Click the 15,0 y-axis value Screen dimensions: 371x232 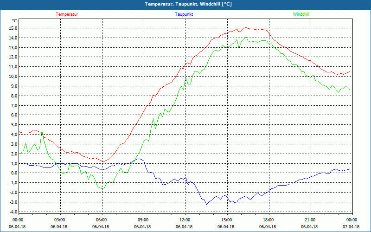tap(13, 28)
